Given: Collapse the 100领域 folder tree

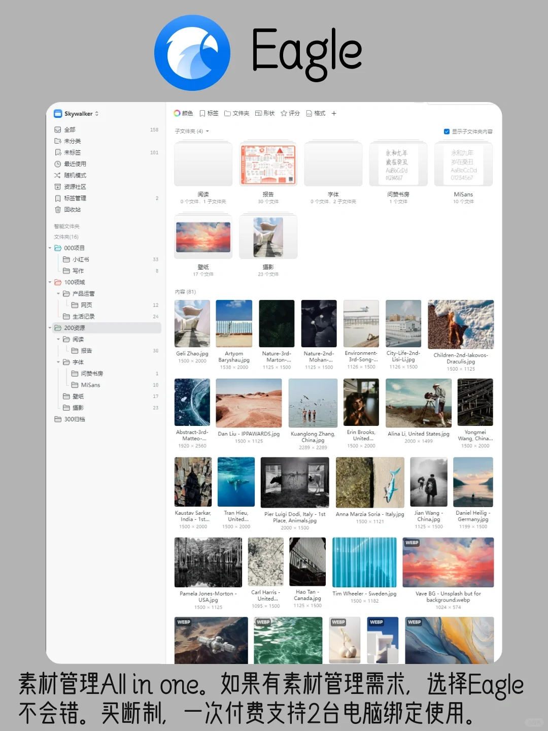Looking at the screenshot, I should pyautogui.click(x=50, y=282).
